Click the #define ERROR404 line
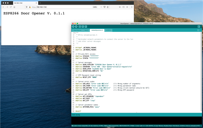Image resolution: width=203 pixels, height=128 pixels. pos(104,67)
